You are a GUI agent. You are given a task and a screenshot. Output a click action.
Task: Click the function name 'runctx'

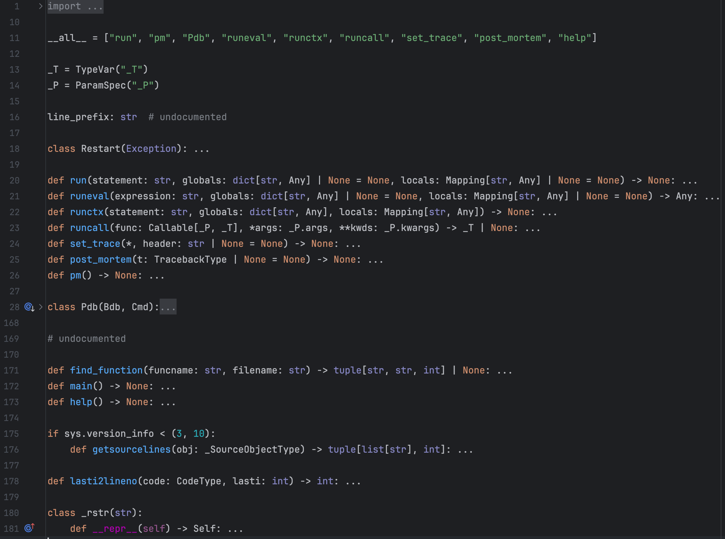[x=87, y=212]
